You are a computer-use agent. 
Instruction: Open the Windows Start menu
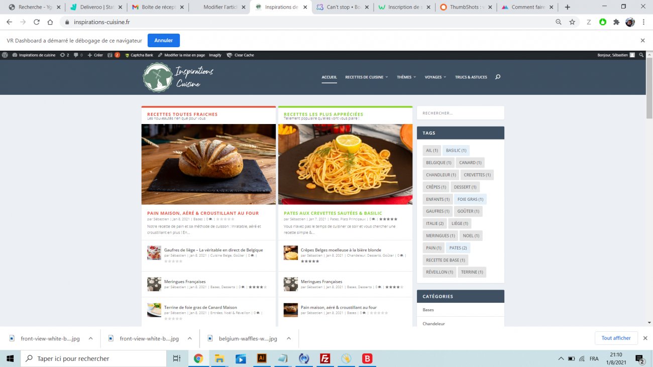[10, 358]
